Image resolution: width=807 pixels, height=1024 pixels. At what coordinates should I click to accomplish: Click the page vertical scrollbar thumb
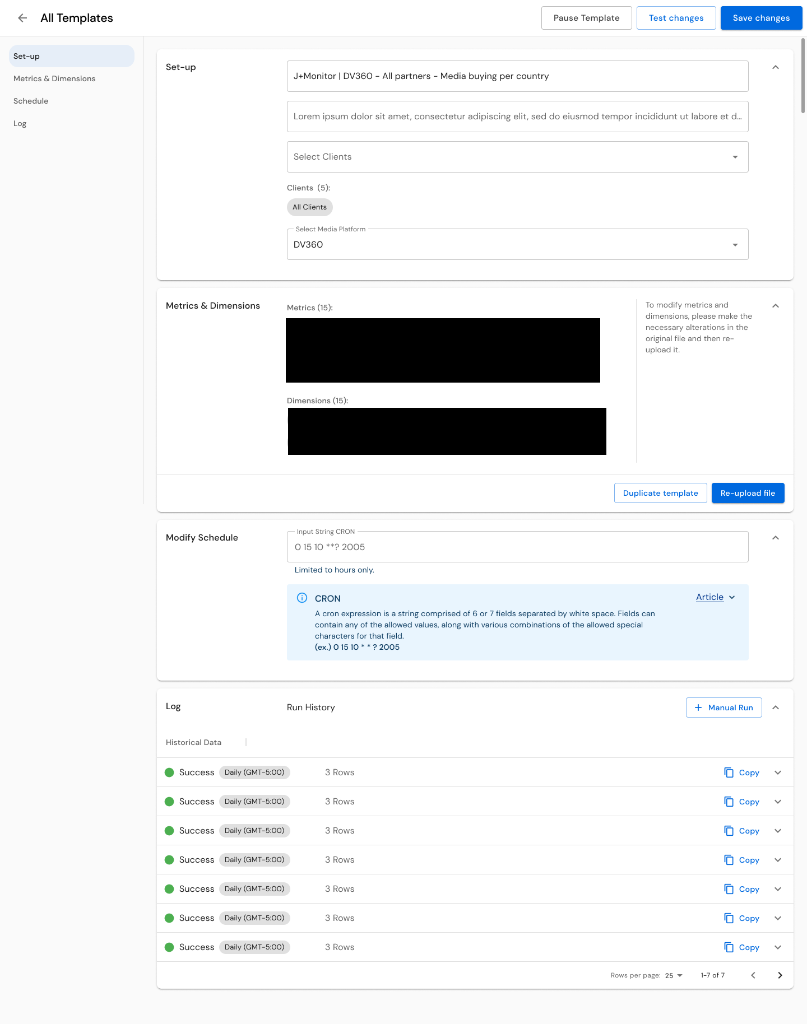pos(803,76)
